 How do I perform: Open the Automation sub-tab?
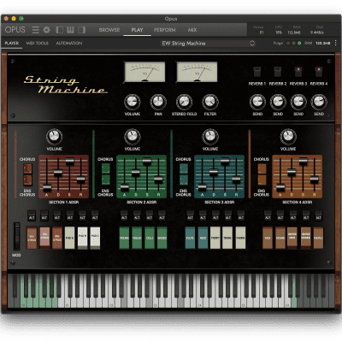tap(69, 43)
